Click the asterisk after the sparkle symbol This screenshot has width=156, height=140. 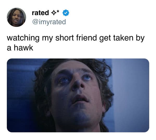pyautogui.click(x=58, y=11)
